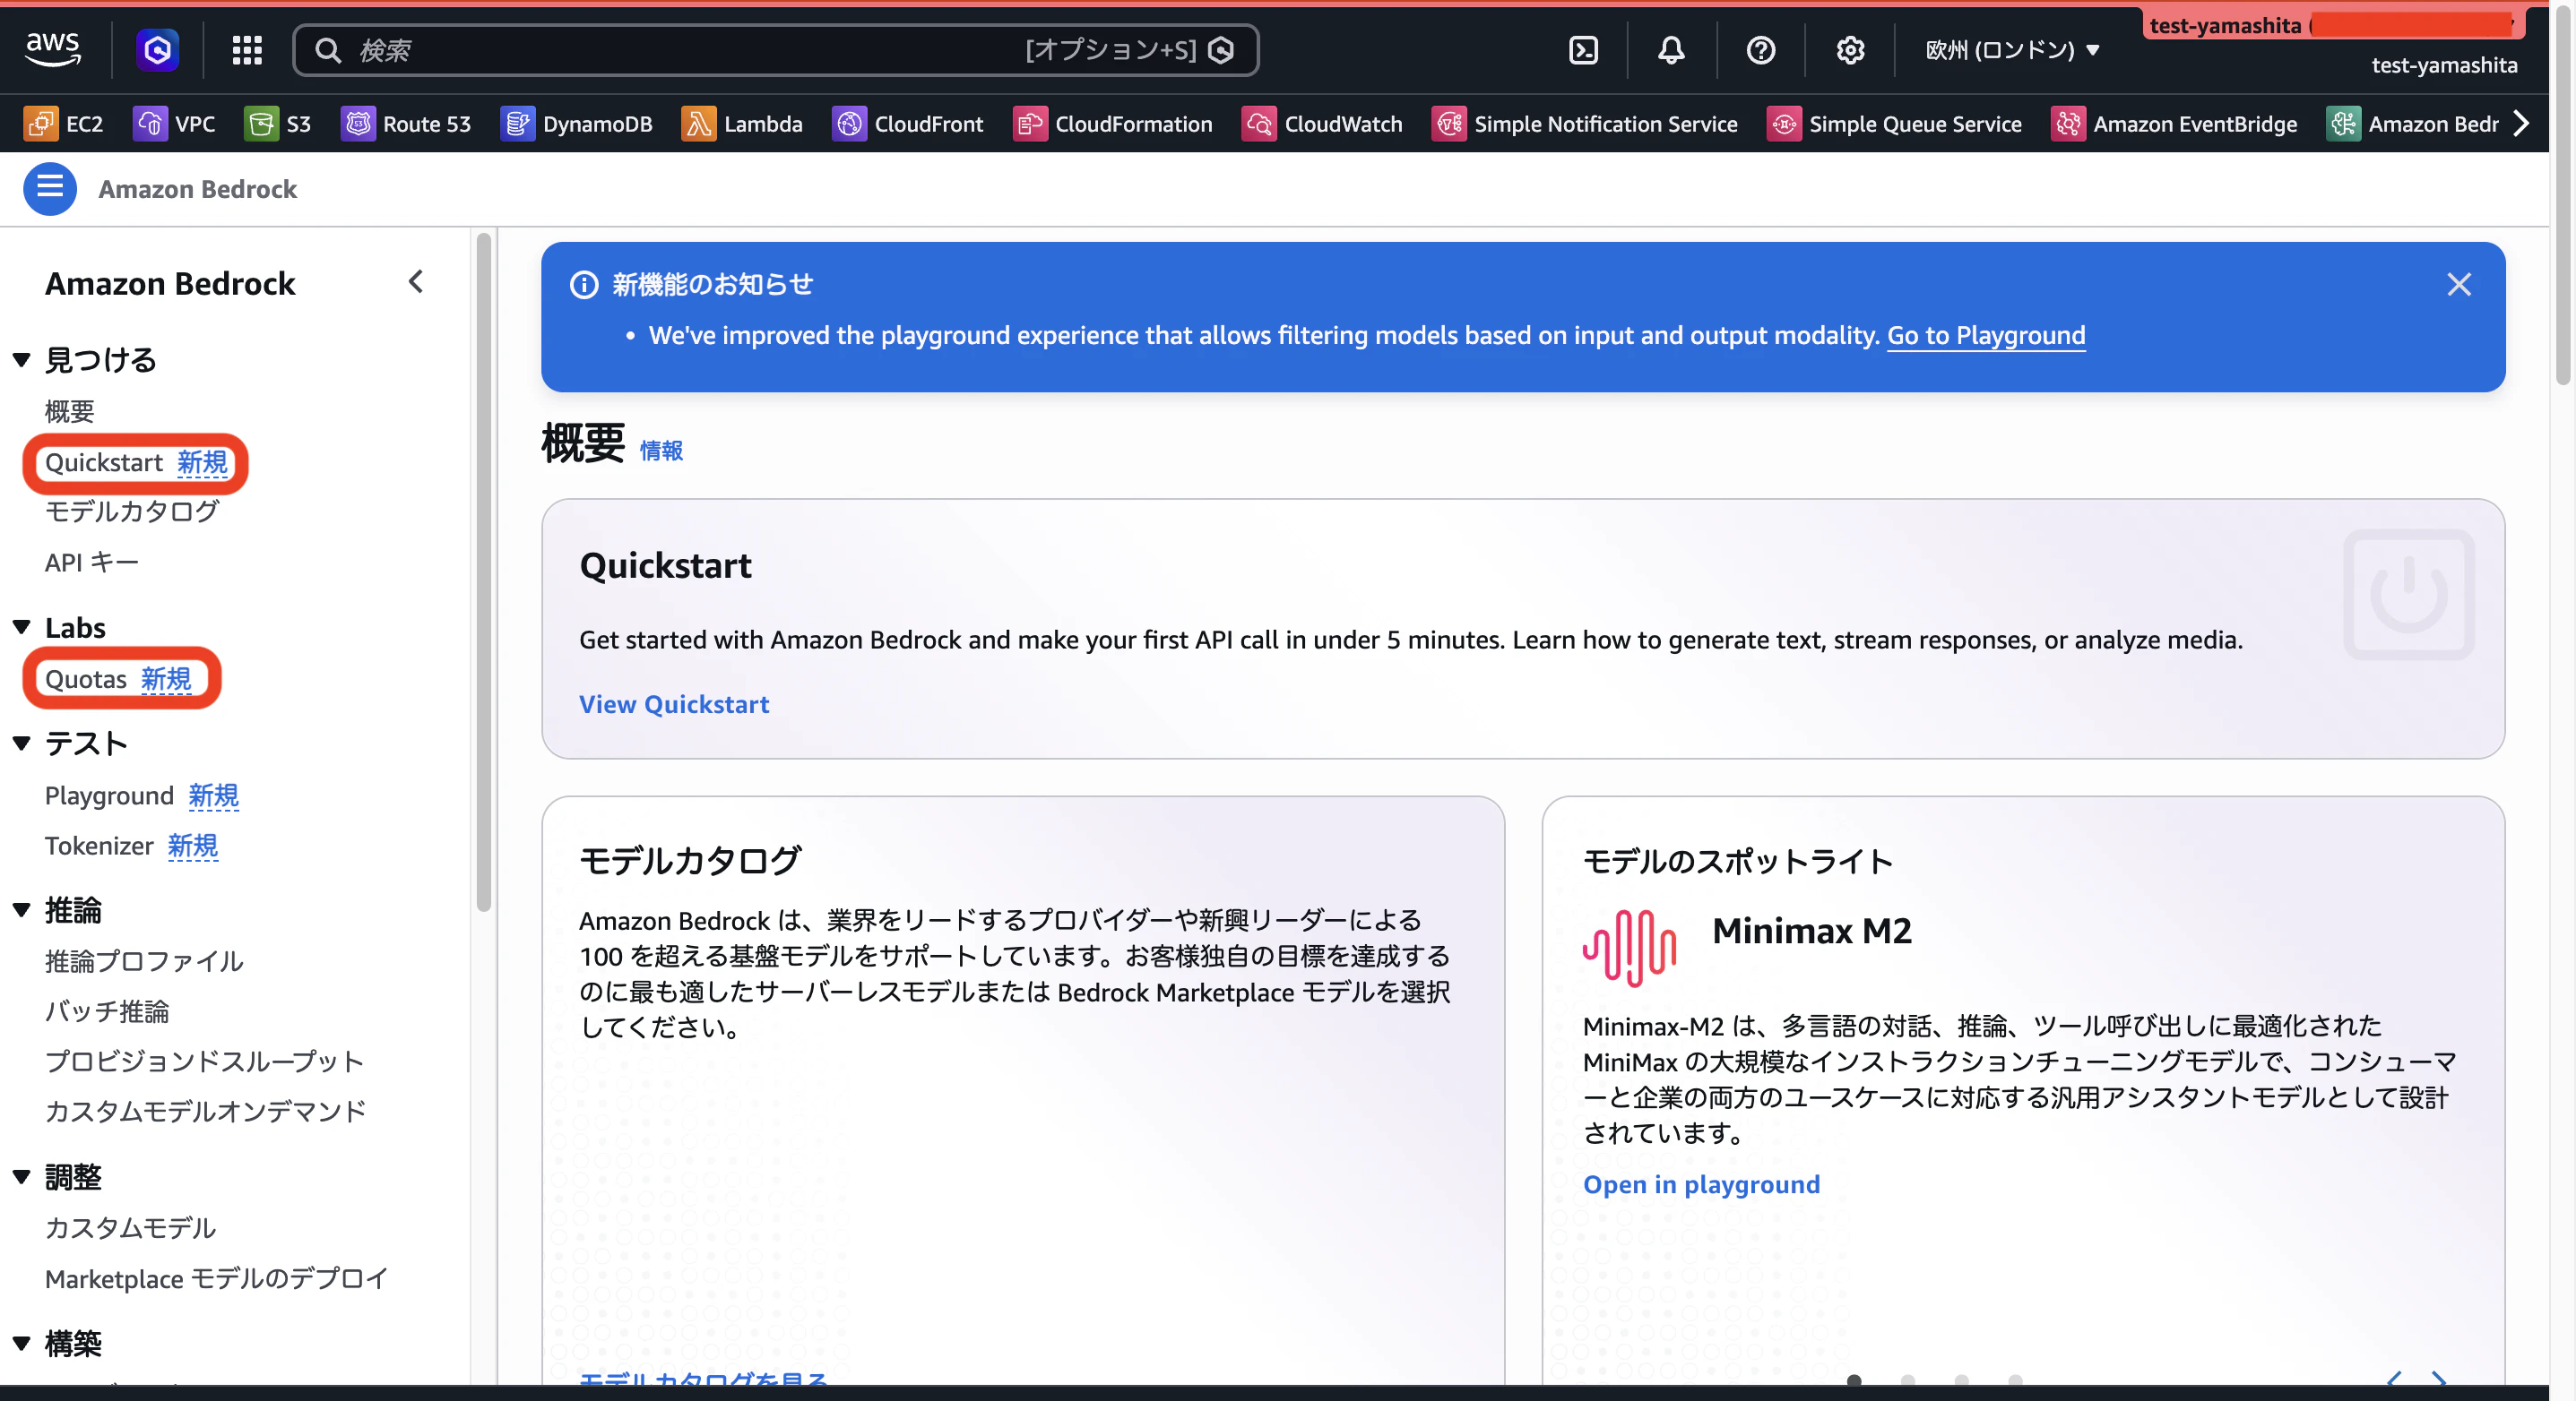Click the Minimax M2 waveform logo
The width and height of the screenshot is (2576, 1401).
click(x=1629, y=948)
